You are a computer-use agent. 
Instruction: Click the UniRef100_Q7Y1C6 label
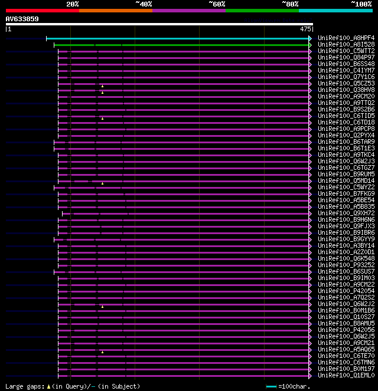(346, 77)
